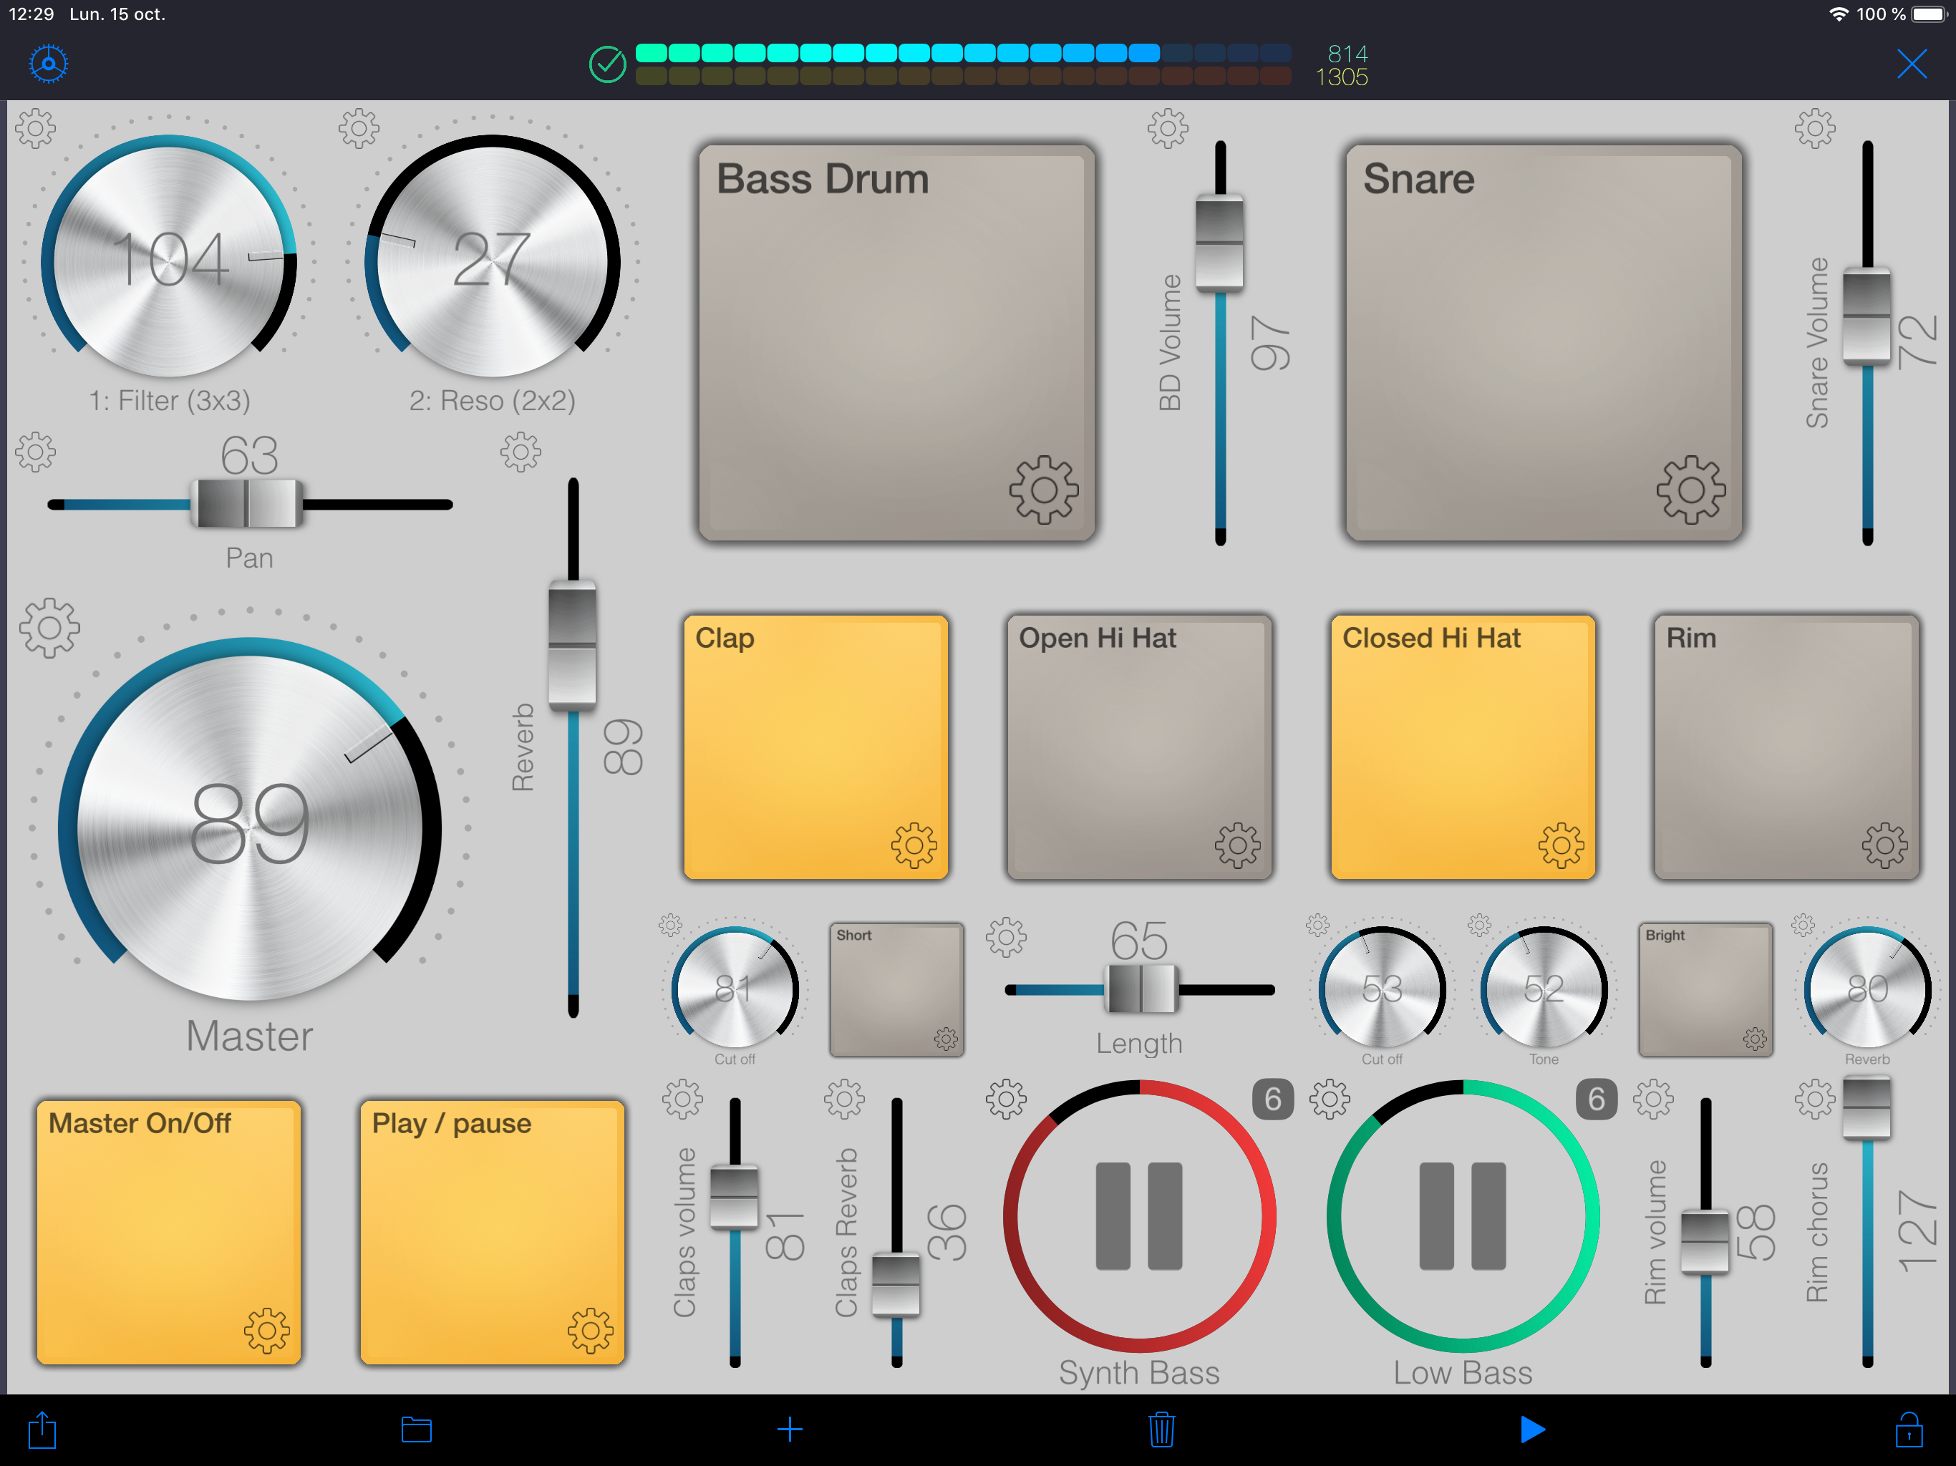Open gear settings inside Bass Drum pad
The height and width of the screenshot is (1466, 1956).
[x=1043, y=490]
